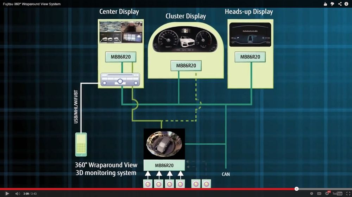This screenshot has width=352, height=197.
Task: Show video info via the info icon
Action: pyautogui.click(x=346, y=4)
